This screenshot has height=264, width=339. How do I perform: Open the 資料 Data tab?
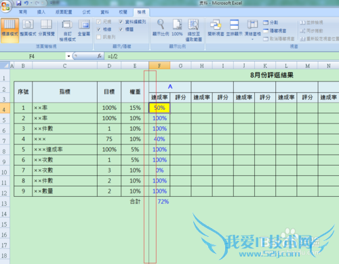(x=104, y=12)
